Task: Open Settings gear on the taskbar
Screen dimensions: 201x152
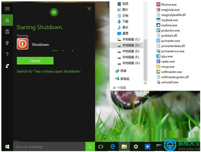Action: (x=136, y=147)
